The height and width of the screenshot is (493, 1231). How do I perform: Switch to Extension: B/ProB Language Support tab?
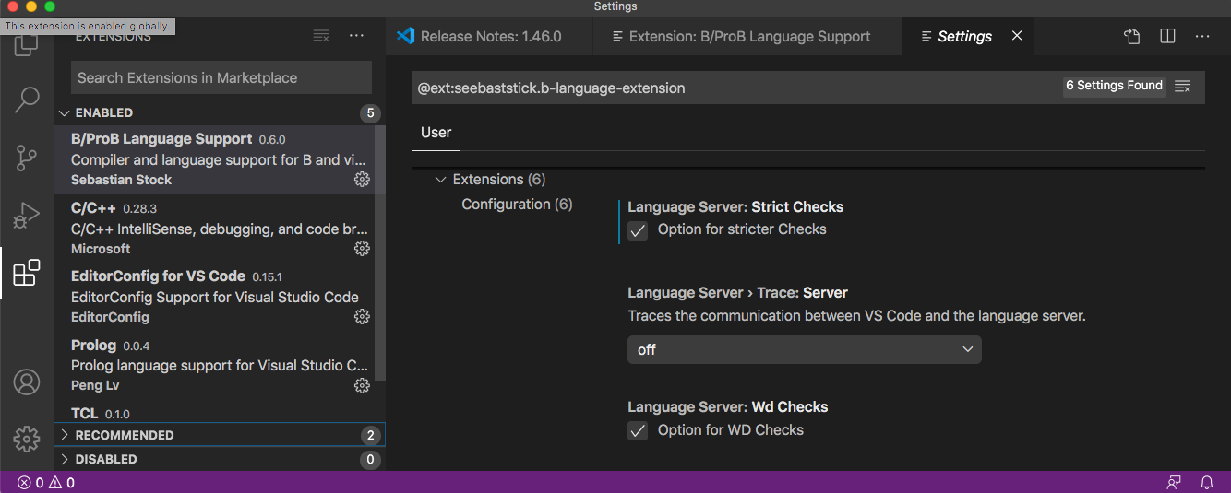(748, 37)
